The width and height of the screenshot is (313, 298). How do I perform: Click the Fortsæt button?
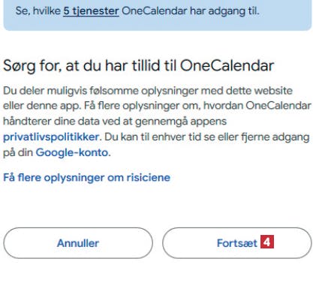click(x=237, y=243)
